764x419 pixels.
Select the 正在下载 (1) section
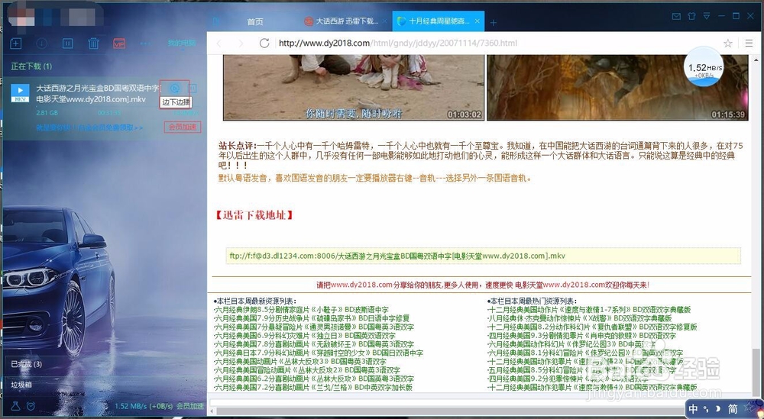31,66
